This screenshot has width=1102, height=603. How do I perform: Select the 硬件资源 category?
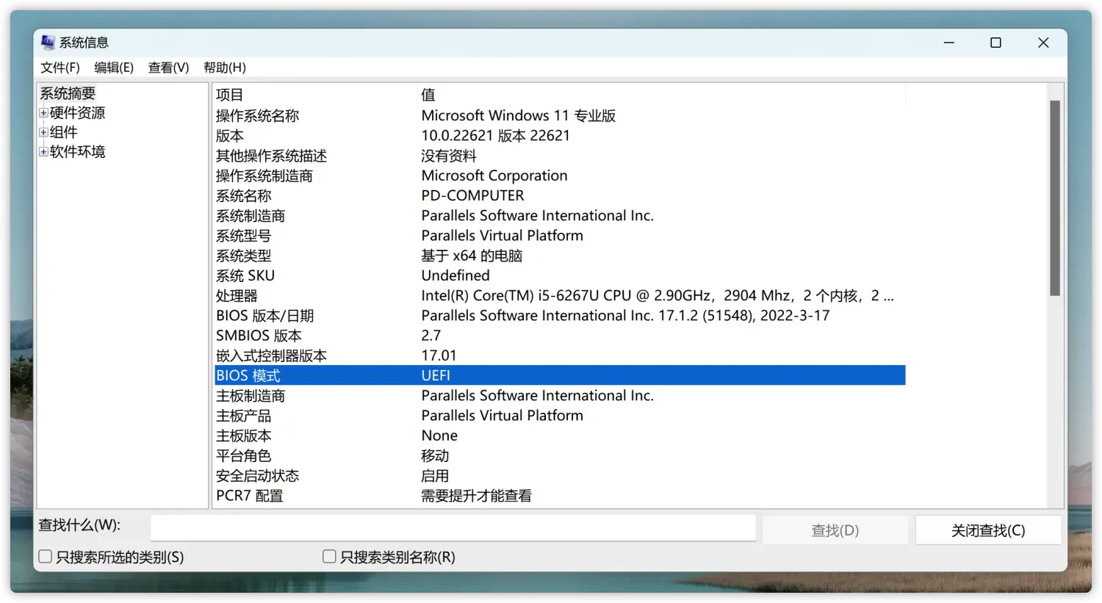(x=77, y=113)
